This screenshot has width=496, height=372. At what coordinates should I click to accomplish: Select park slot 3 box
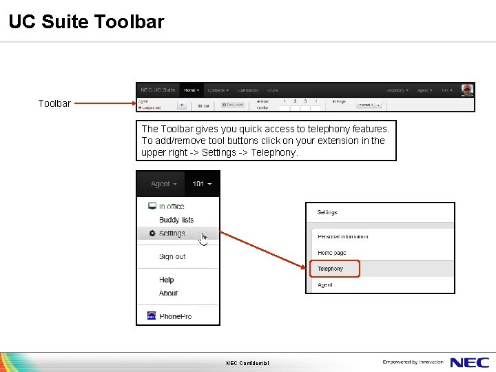tap(305, 108)
